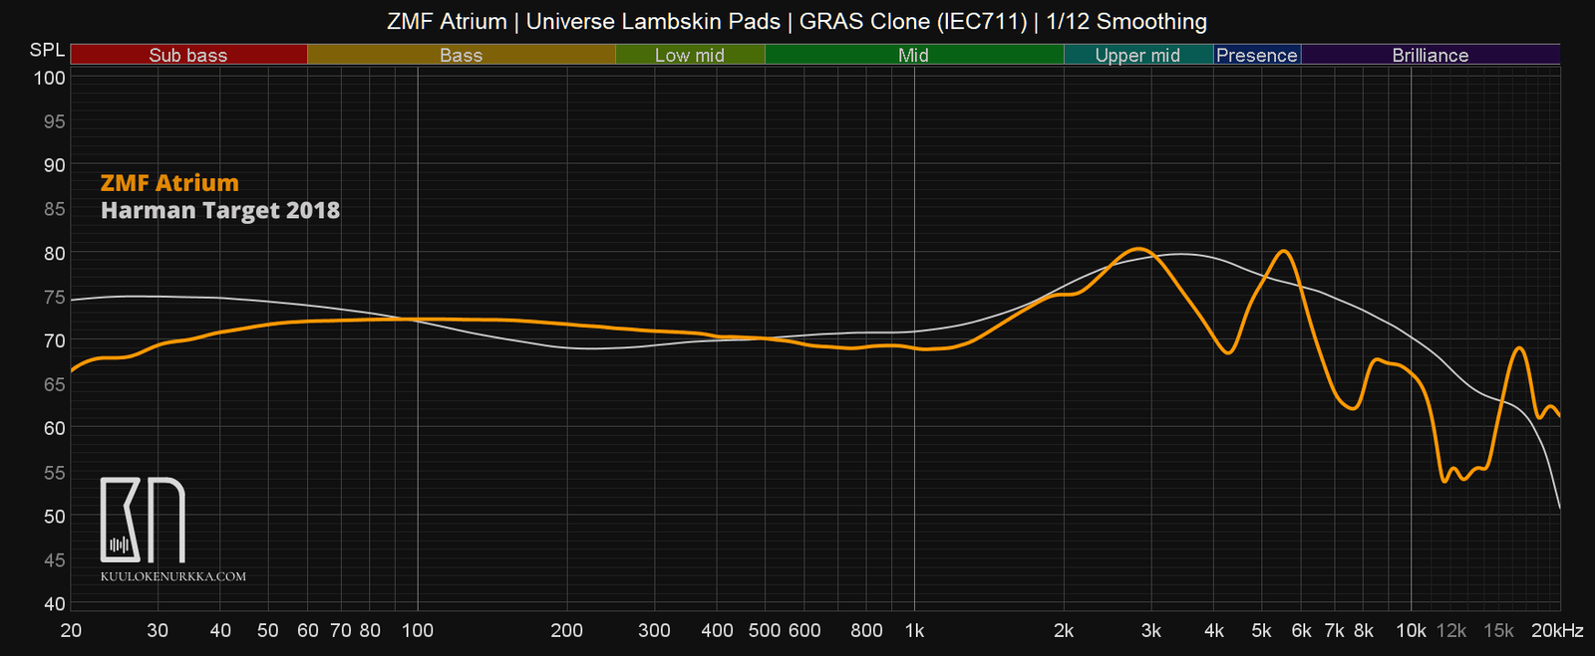Click the 10k frequency axis label

click(1411, 630)
